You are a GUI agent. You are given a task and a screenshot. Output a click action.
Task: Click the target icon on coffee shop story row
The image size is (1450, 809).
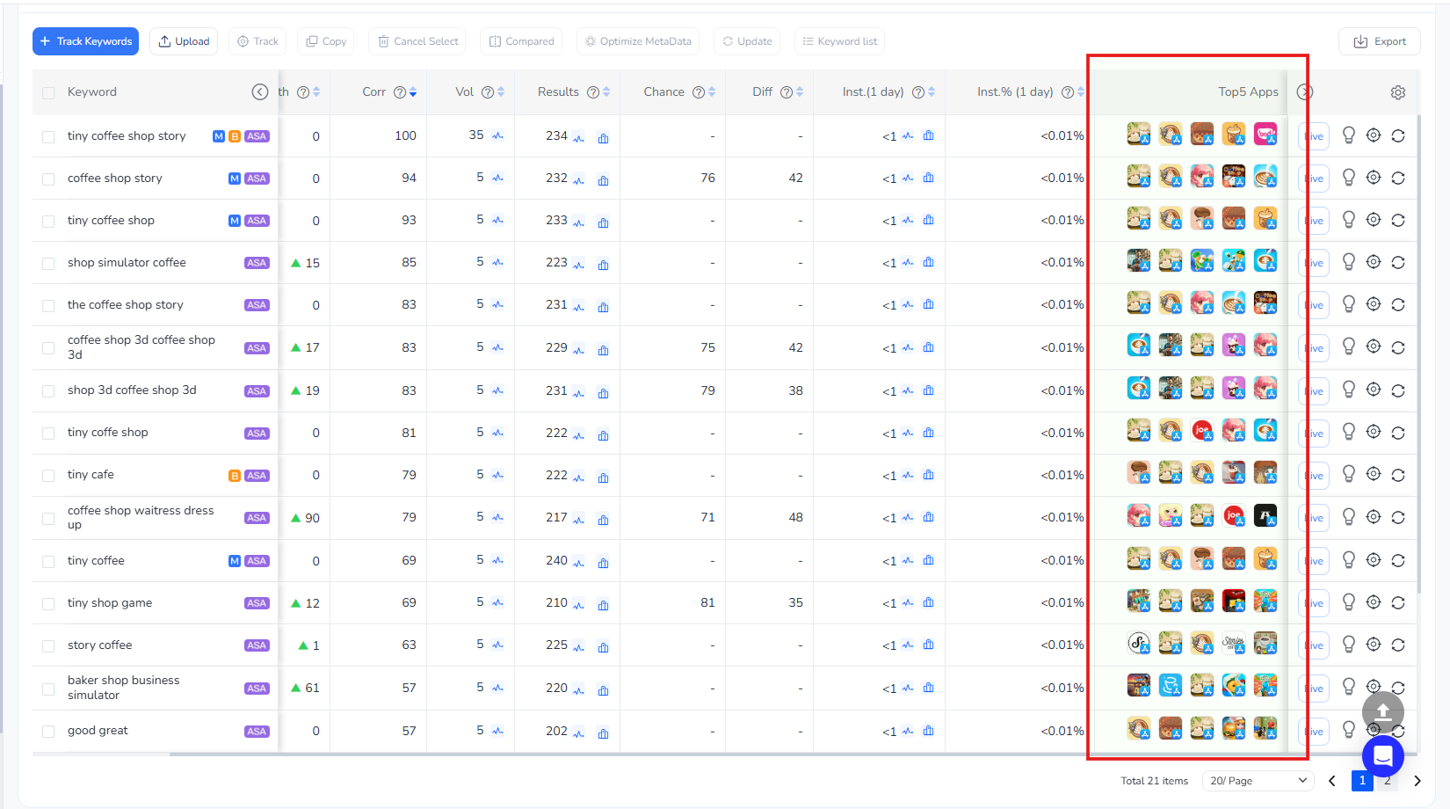tap(1374, 178)
